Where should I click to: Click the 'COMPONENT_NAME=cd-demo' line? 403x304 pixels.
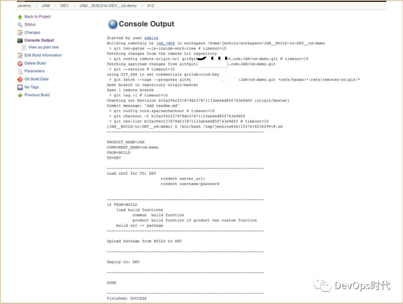(133, 147)
